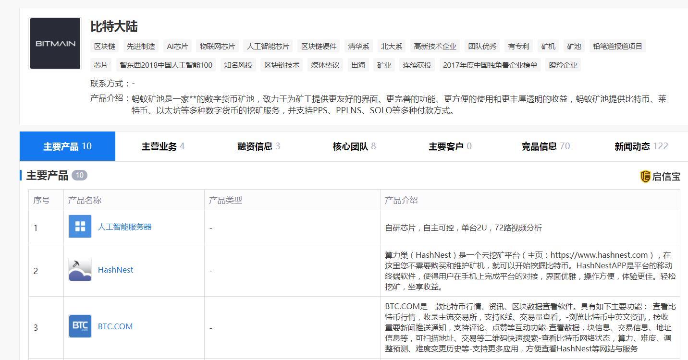This screenshot has width=688, height=360.
Task: Select the 出海 tag
Action: (358, 65)
